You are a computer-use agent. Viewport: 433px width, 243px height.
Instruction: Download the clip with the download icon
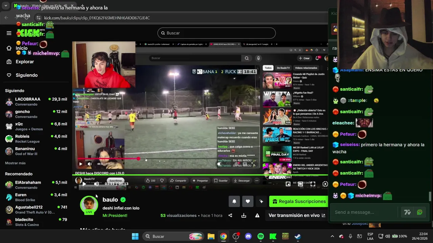[x=244, y=215]
